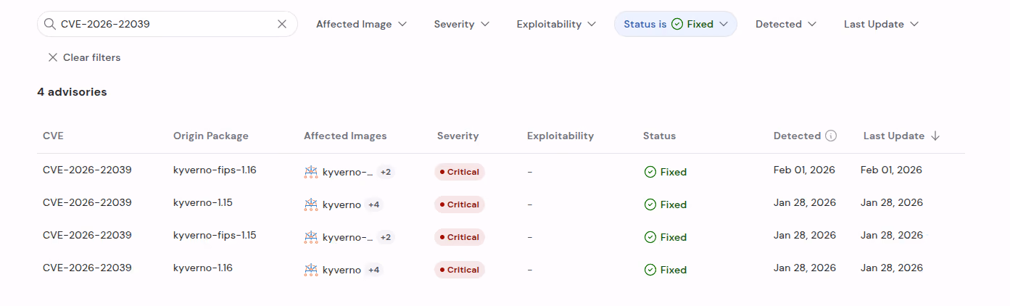The height and width of the screenshot is (306, 1010).
Task: Expand the Severity filter dropdown
Action: tap(462, 24)
